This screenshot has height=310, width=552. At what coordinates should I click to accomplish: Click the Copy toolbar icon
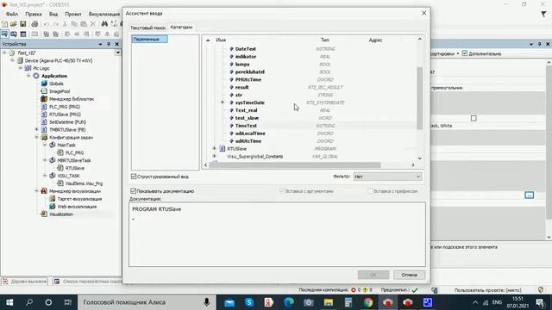point(74,24)
